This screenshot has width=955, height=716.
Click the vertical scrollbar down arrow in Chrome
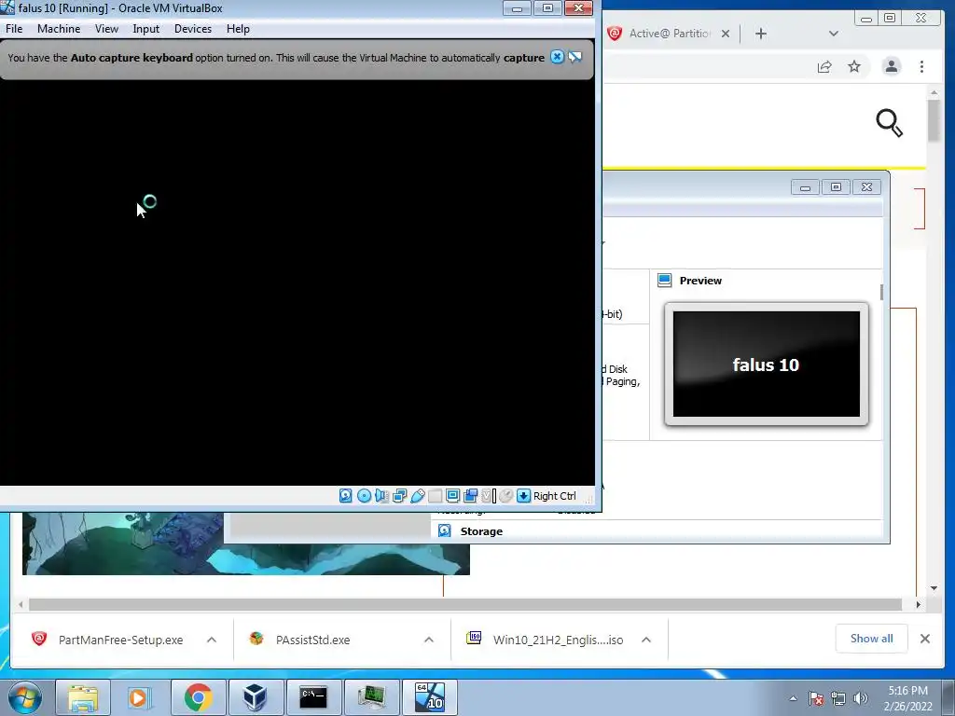pos(934,588)
